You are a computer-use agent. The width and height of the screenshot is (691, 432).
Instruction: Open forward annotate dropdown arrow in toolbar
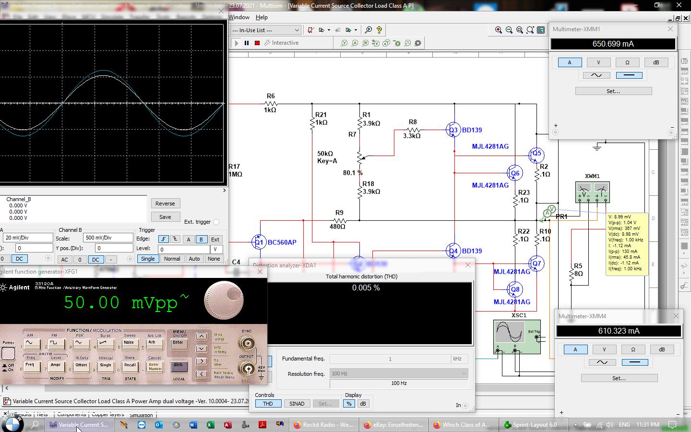point(356,30)
